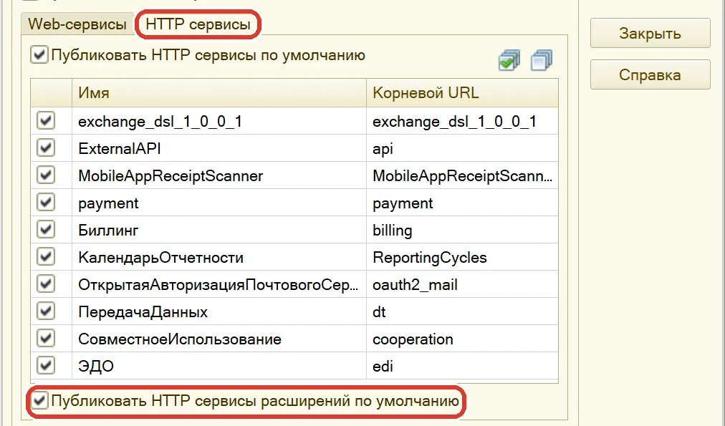The height and width of the screenshot is (426, 725).
Task: Select the ЭДО name cell
Action: pos(219,366)
